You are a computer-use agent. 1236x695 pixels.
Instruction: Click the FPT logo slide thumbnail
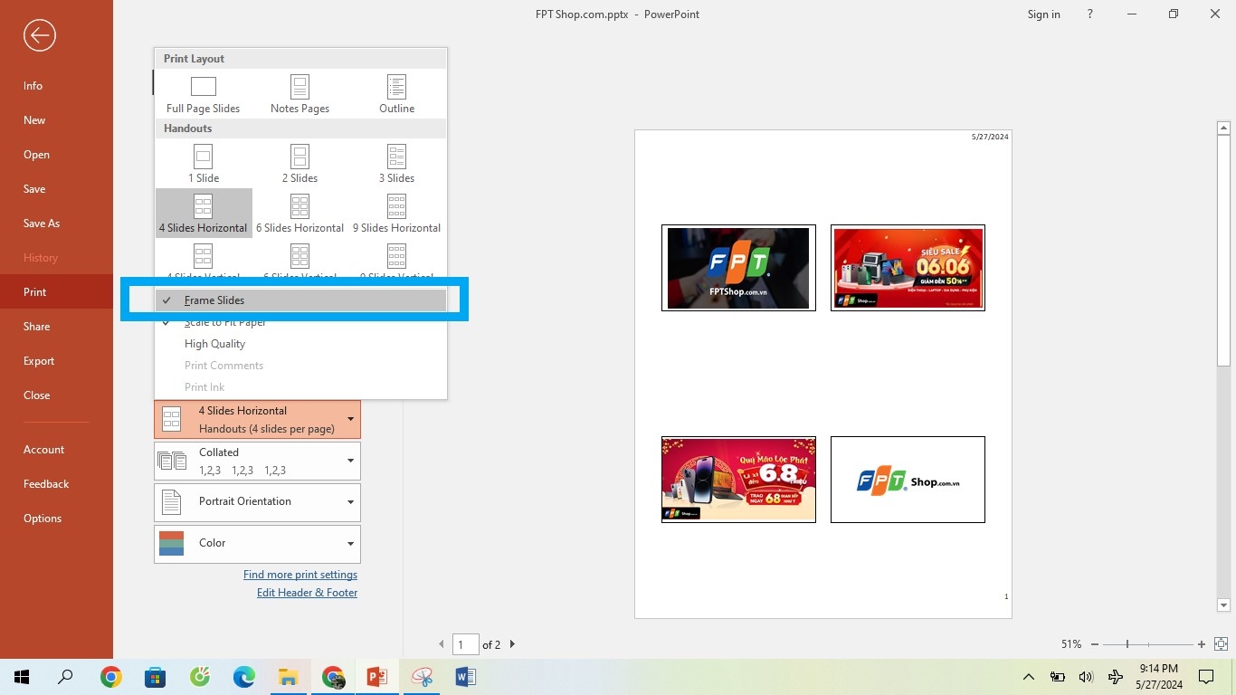click(738, 268)
